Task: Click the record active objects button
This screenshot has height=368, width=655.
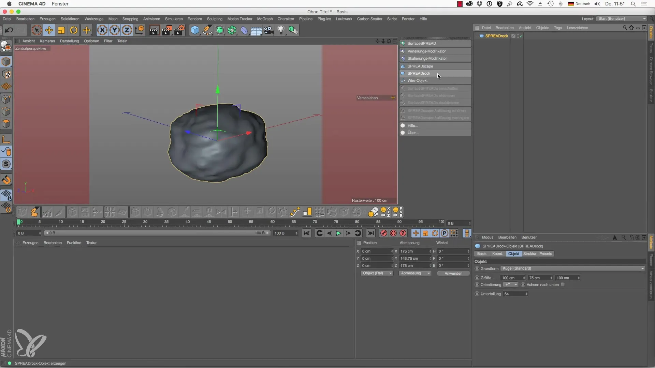Action: [x=384, y=233]
